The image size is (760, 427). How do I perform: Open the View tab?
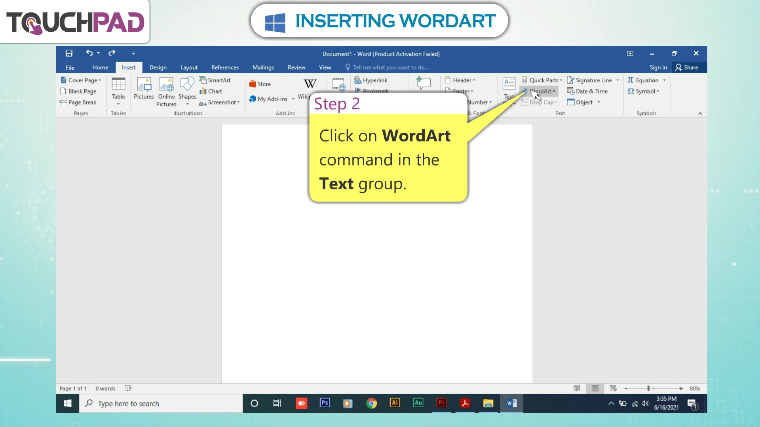325,67
